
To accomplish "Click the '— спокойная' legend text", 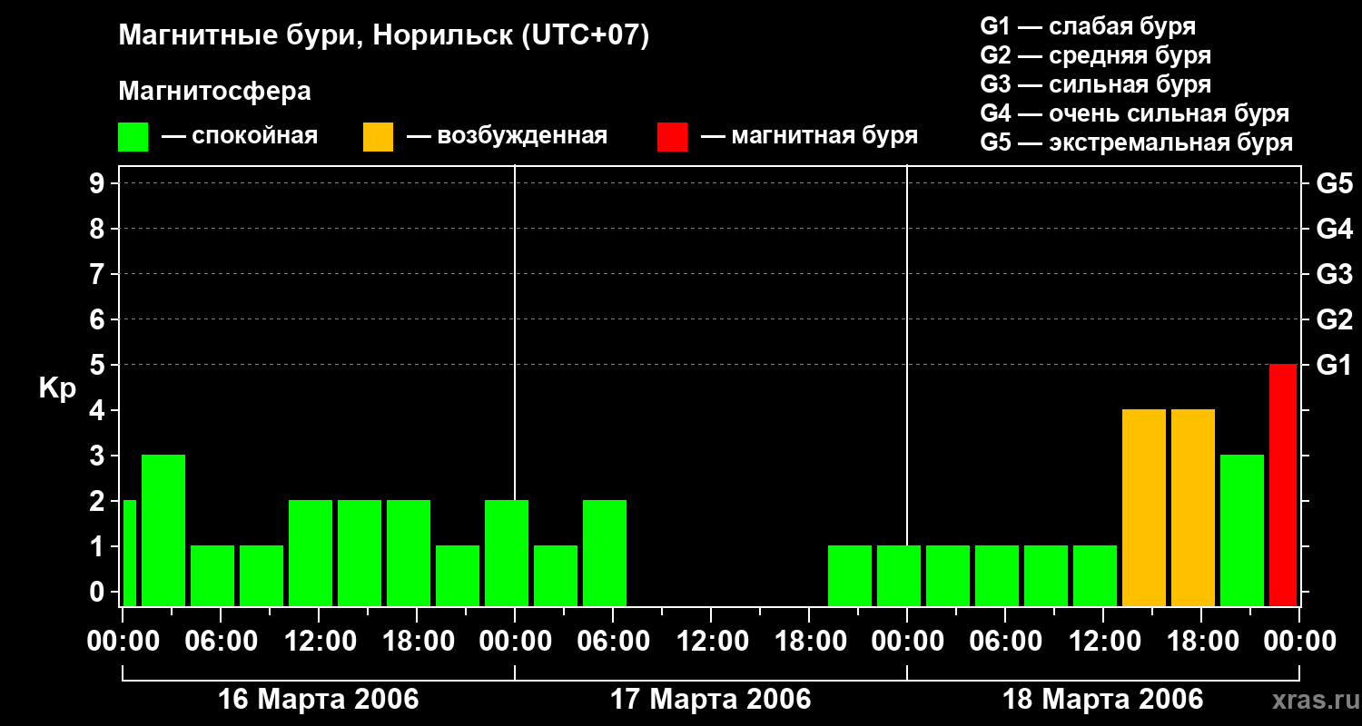I will (240, 137).
